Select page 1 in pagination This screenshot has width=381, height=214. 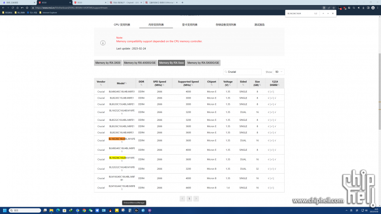coord(189,199)
